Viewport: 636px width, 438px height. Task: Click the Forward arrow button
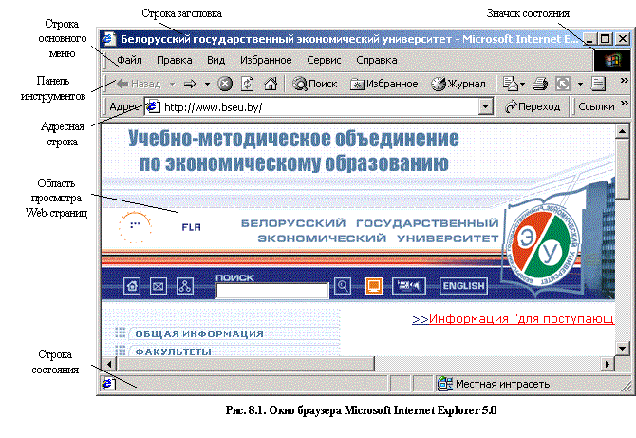click(190, 84)
